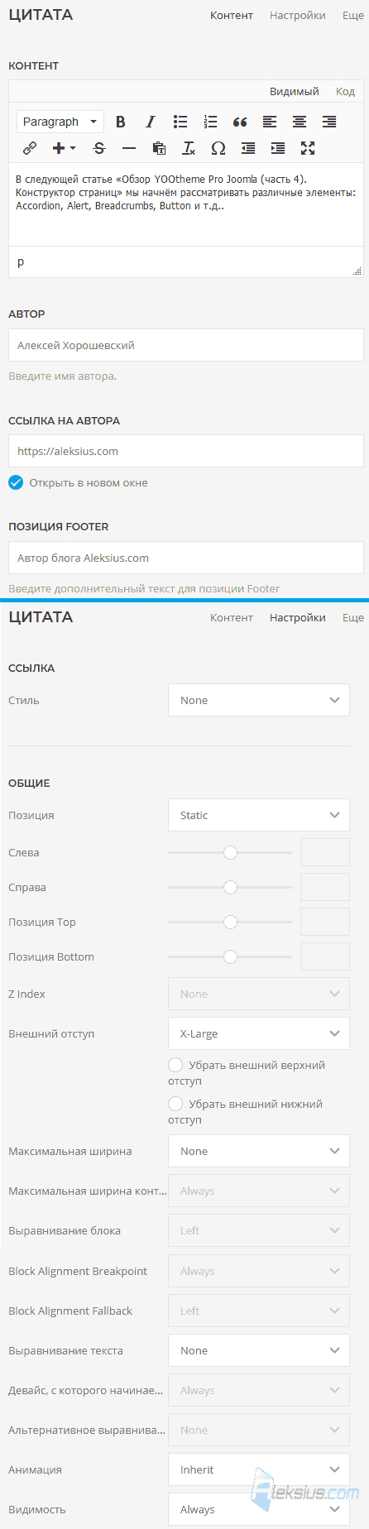Open the plus insert menu
Screen dimensions: 369x1529
(64, 148)
